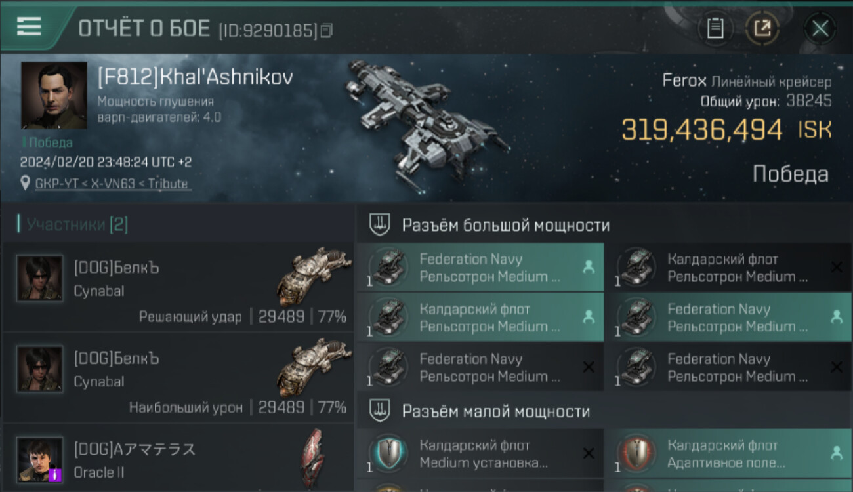Select Калдарский флот Medium установка module
This screenshot has height=492, width=853.
point(480,454)
